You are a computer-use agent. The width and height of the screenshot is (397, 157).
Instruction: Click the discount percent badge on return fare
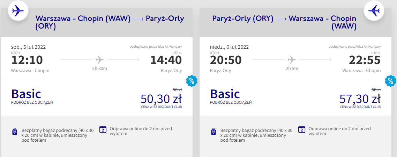pyautogui.click(x=390, y=81)
